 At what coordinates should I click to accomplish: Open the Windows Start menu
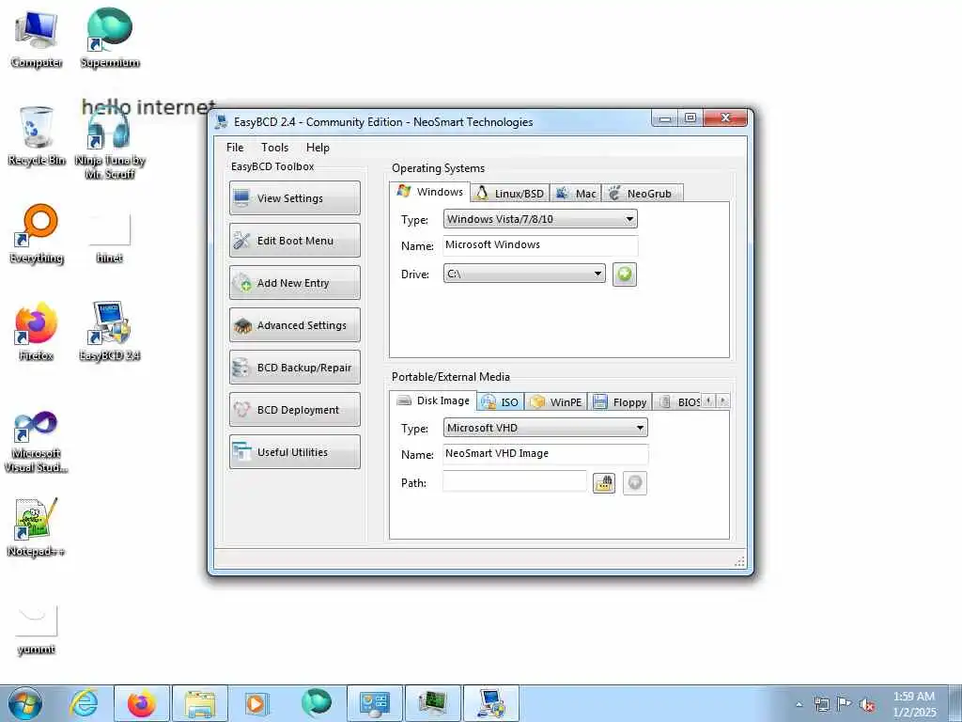25,703
